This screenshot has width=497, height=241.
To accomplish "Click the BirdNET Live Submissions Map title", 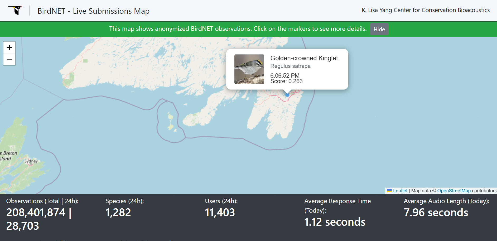I will (93, 11).
